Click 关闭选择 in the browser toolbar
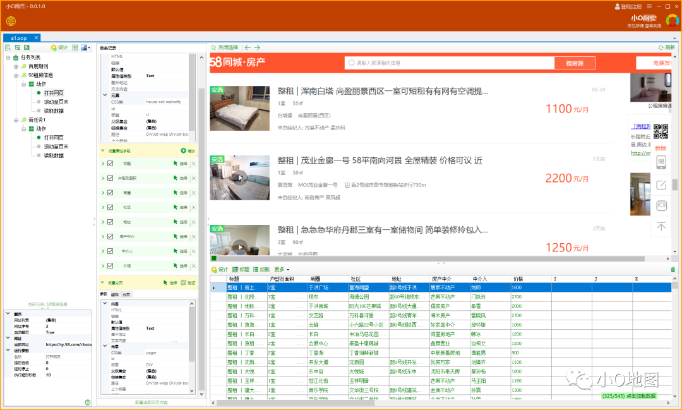 tap(224, 47)
